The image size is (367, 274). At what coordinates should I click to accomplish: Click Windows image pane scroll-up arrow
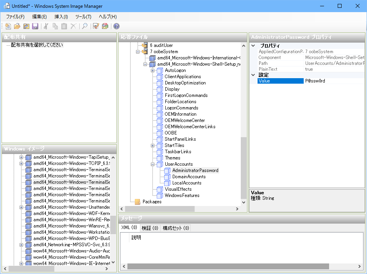[113, 158]
